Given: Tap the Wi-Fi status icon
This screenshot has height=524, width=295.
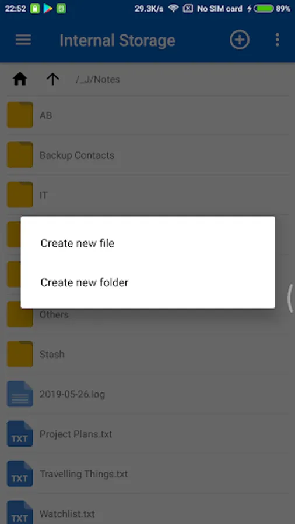Looking at the screenshot, I should (x=173, y=8).
